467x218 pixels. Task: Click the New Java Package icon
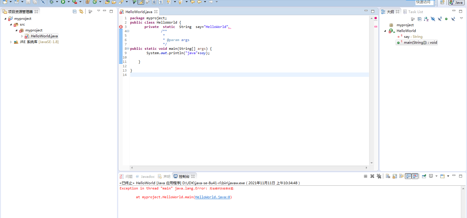pos(88,2)
